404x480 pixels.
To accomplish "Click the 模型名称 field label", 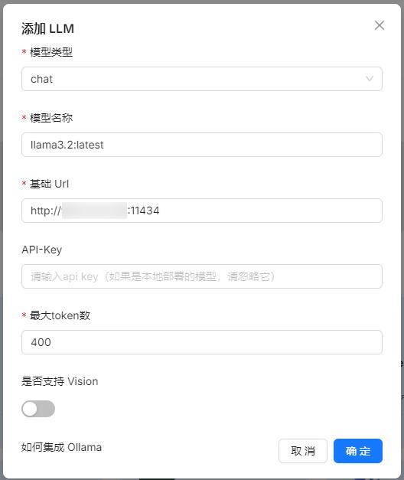I will (51, 118).
